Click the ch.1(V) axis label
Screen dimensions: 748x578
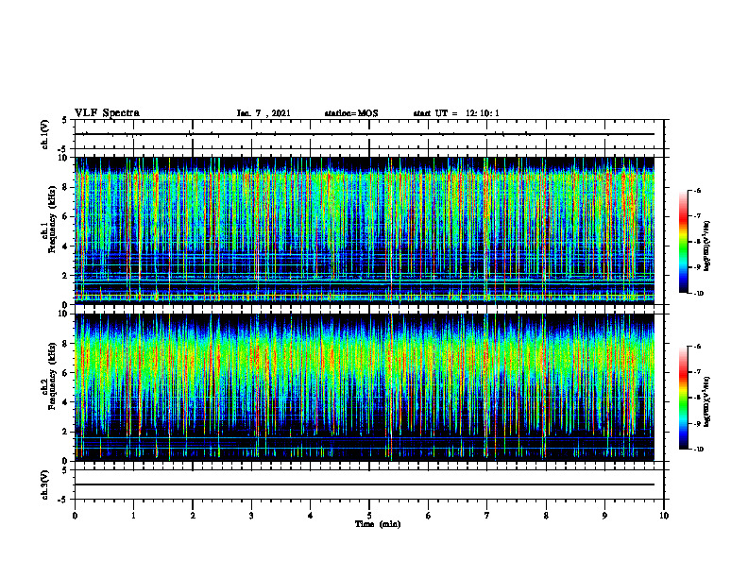pos(45,134)
